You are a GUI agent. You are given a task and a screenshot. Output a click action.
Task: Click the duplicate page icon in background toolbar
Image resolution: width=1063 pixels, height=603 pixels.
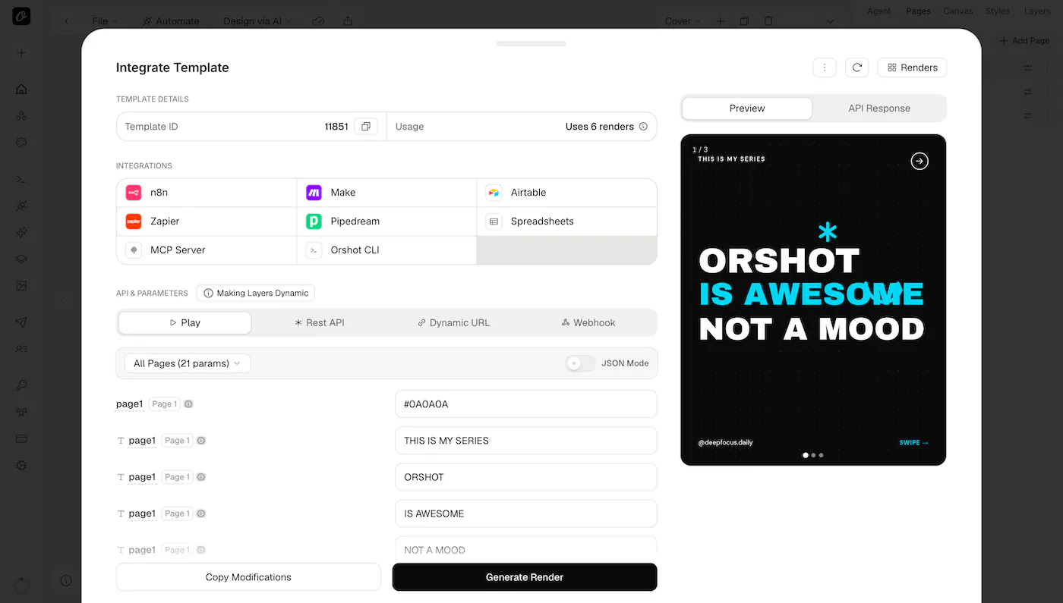click(744, 21)
